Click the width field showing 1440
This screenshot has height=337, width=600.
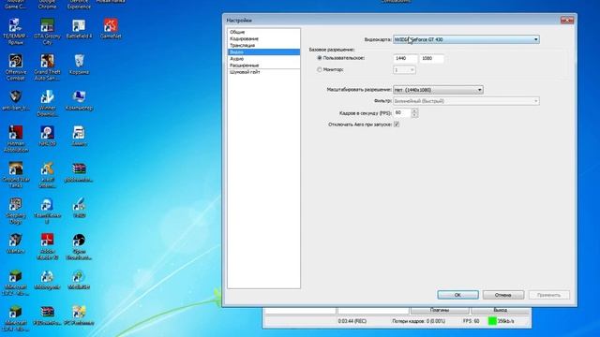click(405, 58)
